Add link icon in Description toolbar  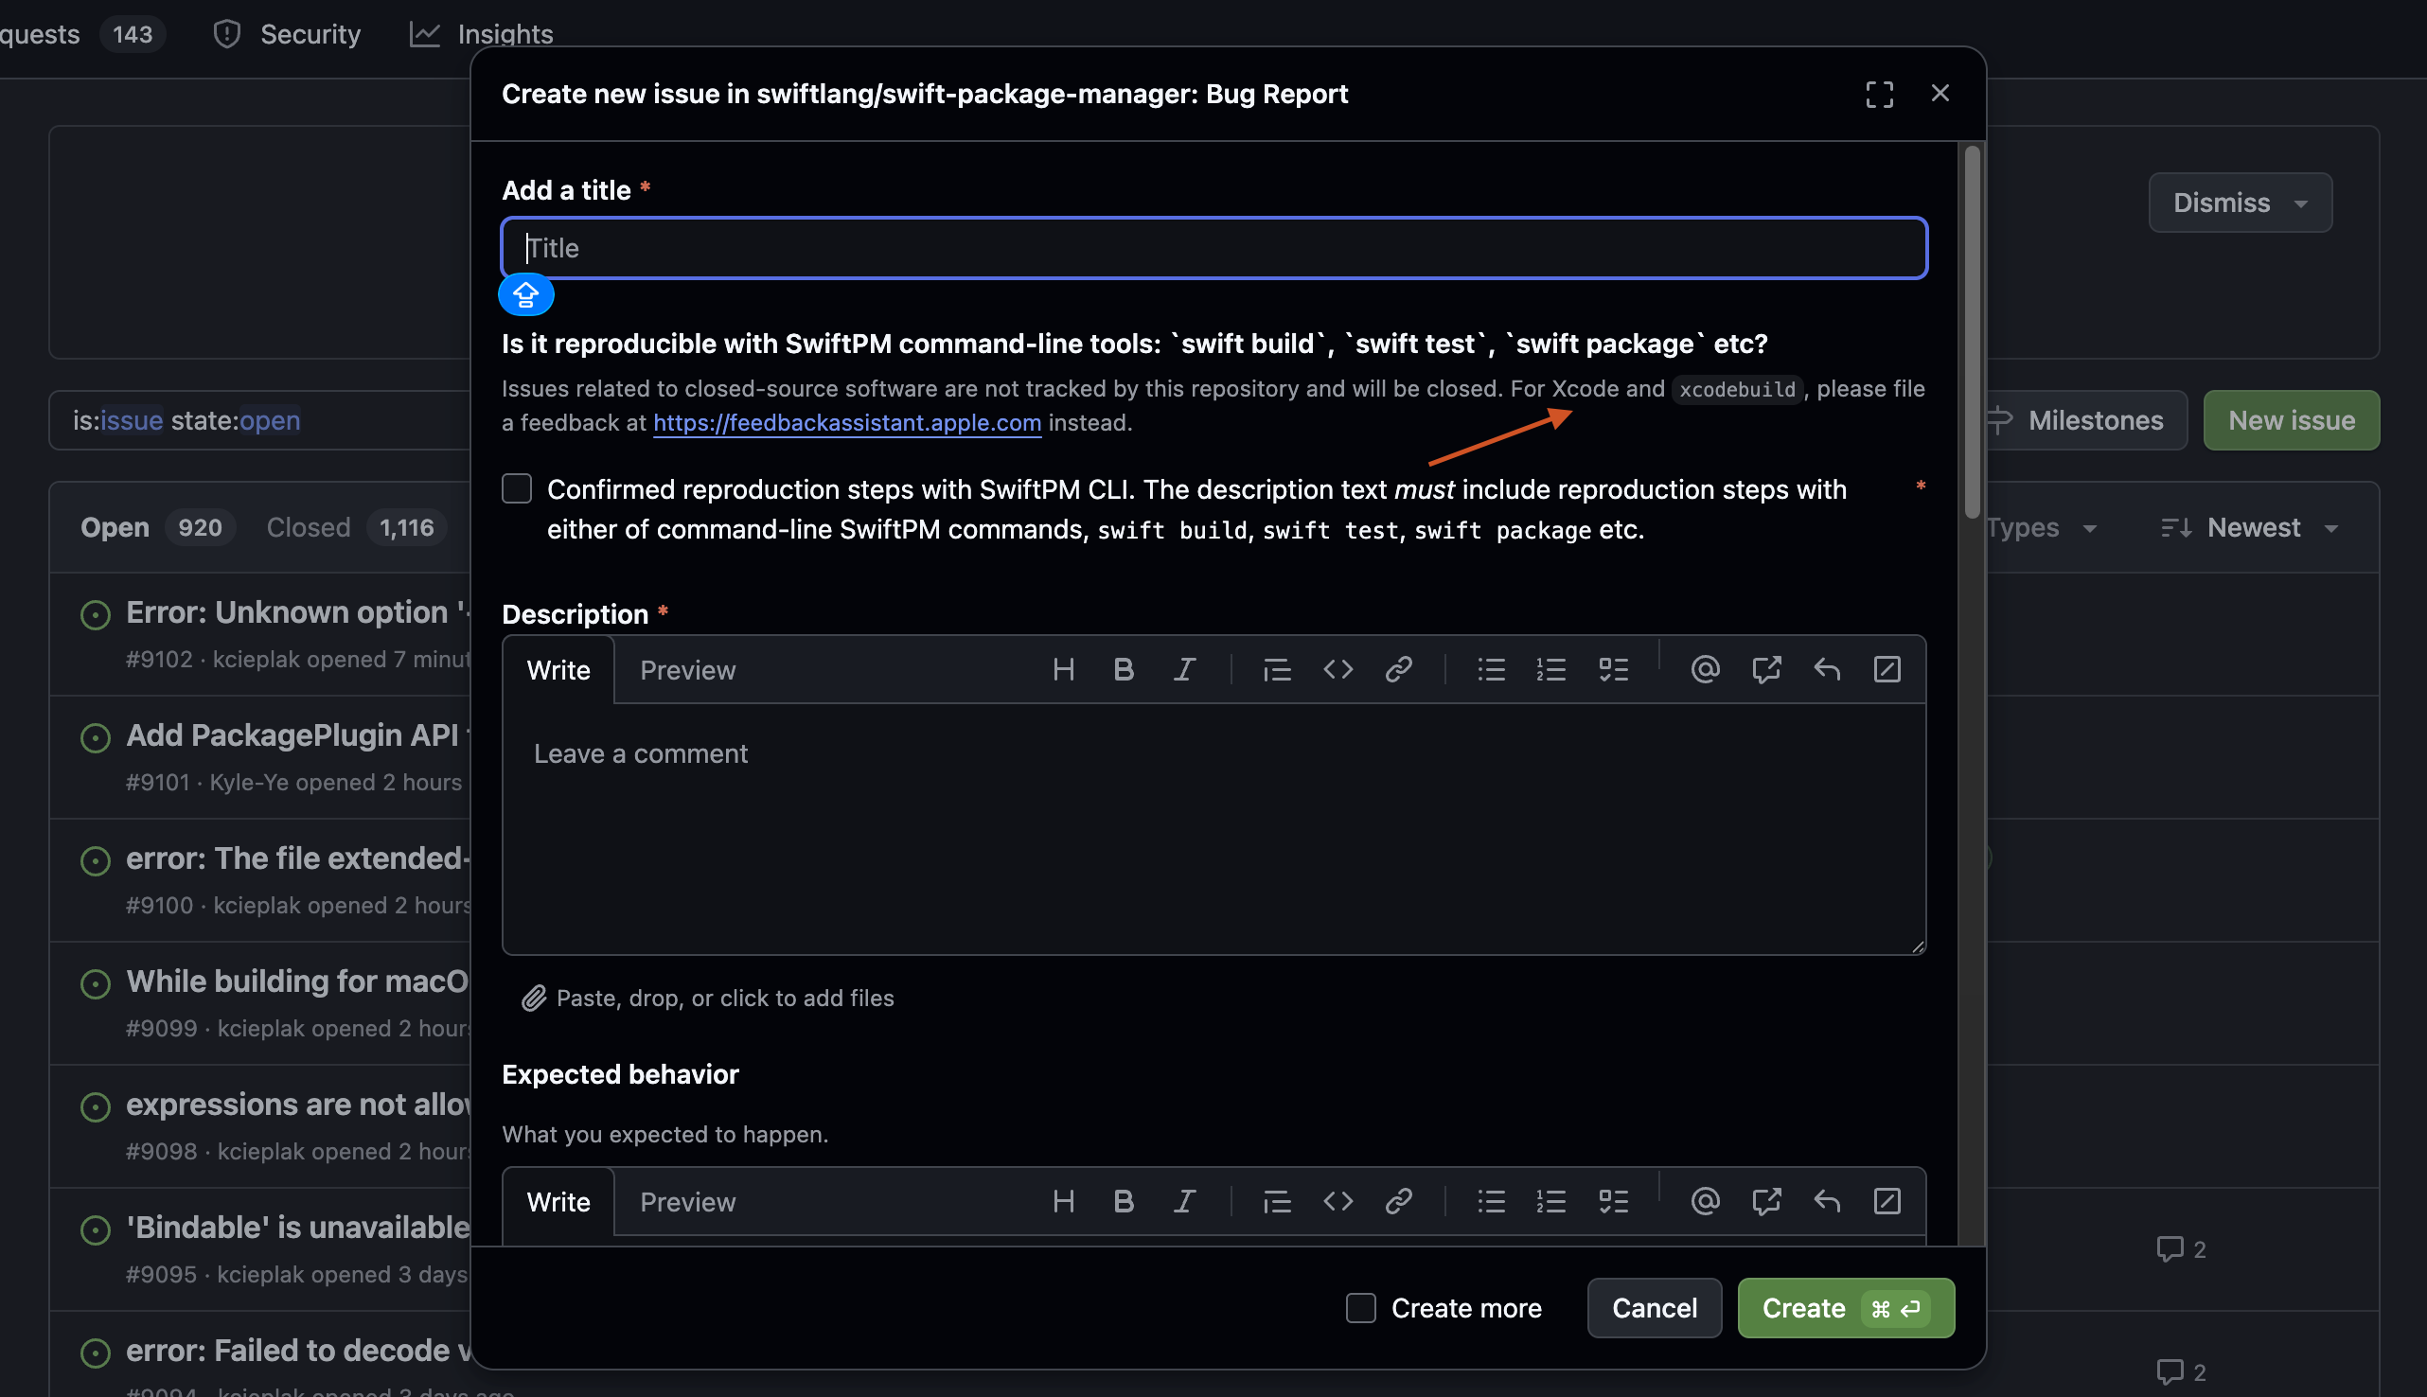click(x=1398, y=669)
